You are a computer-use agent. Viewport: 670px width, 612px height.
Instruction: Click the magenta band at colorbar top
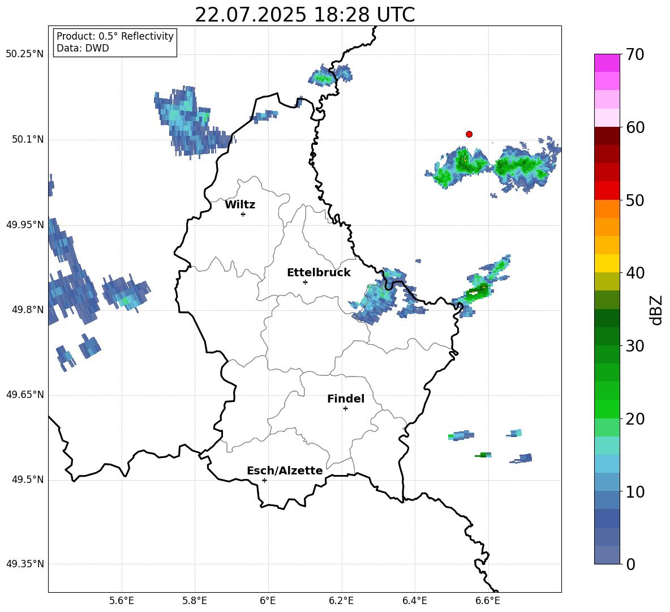tap(607, 63)
